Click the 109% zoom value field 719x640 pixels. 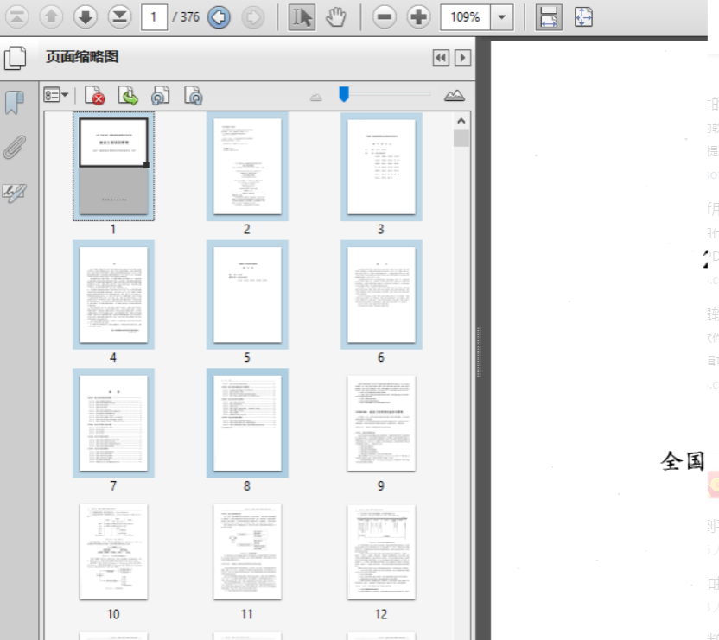[465, 17]
